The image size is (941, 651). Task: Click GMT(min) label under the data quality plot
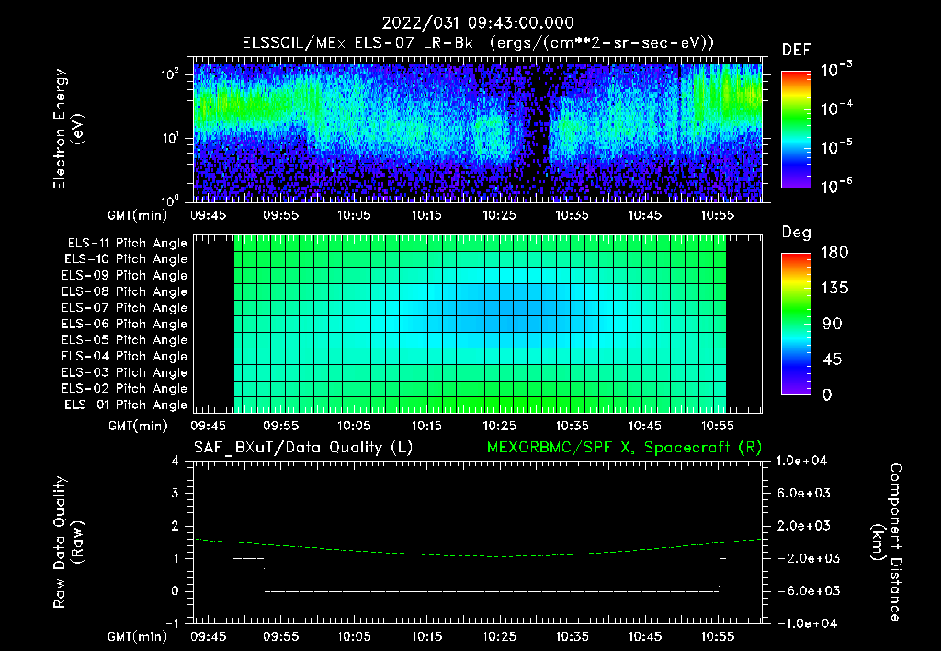[138, 636]
